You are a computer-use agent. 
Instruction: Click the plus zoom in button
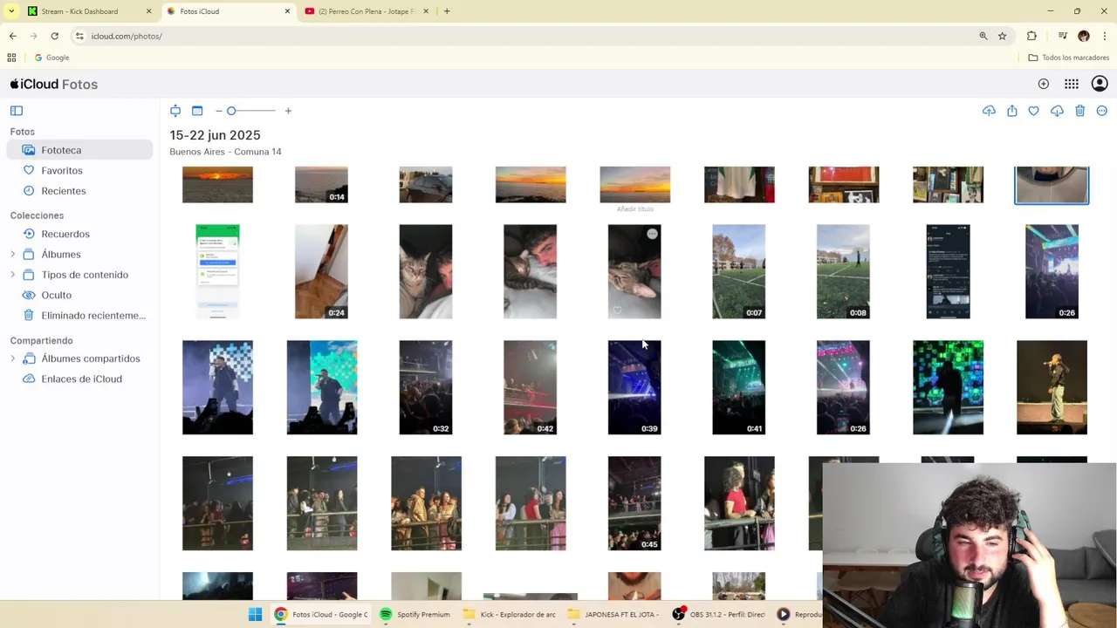click(x=288, y=111)
